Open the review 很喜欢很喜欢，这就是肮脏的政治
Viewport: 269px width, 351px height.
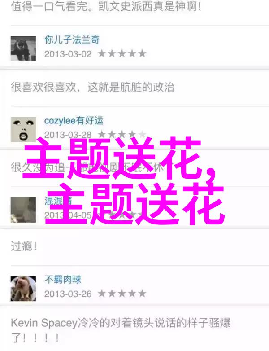coord(92,87)
